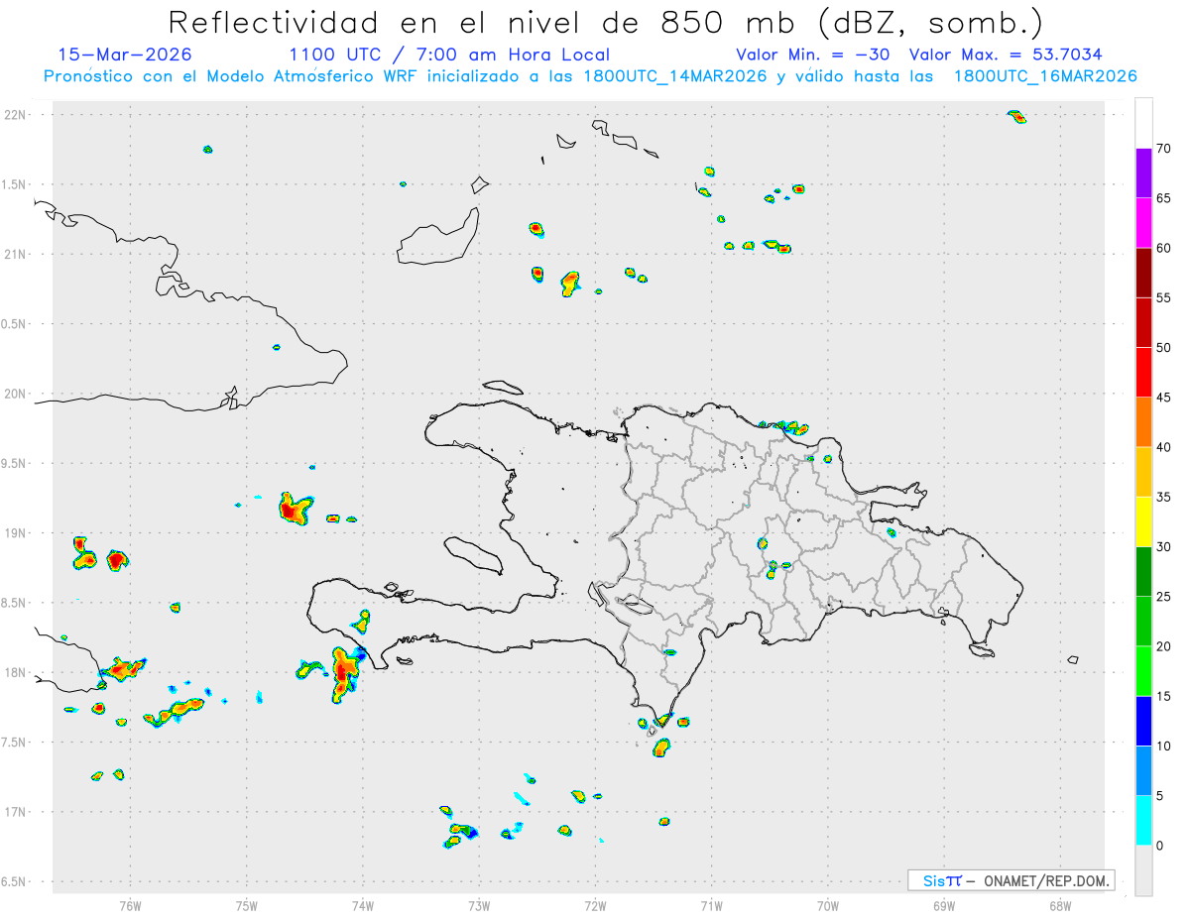The width and height of the screenshot is (1190, 919).
Task: Click the yellow 30–35 dBZ colorbar segment
Action: 1143,522
